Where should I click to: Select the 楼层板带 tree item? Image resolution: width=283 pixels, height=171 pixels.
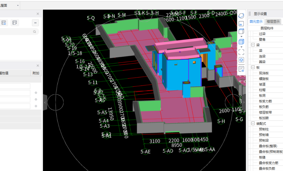(x=265, y=112)
